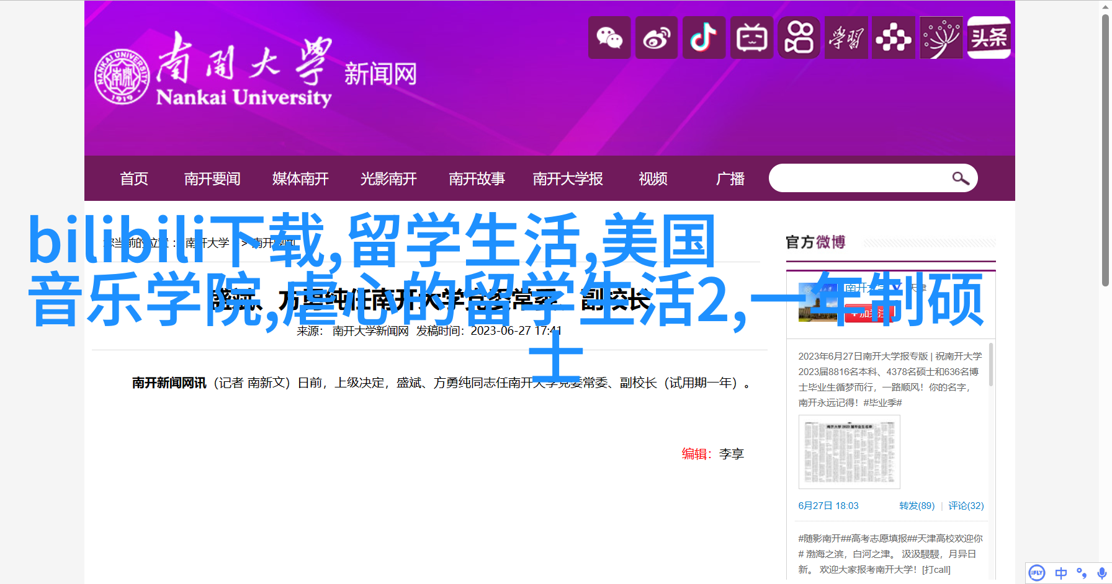Open the 媒体南开 menu item
1112x584 pixels.
tap(300, 179)
